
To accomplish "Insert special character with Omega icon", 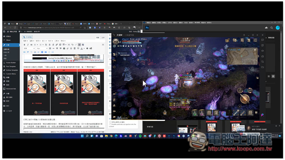I will (71, 48).
